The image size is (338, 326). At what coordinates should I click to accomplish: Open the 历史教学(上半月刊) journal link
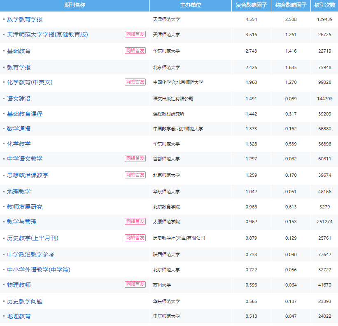pyautogui.click(x=33, y=238)
